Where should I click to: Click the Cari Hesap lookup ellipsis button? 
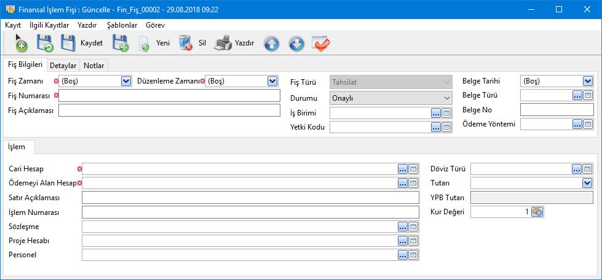pyautogui.click(x=403, y=169)
